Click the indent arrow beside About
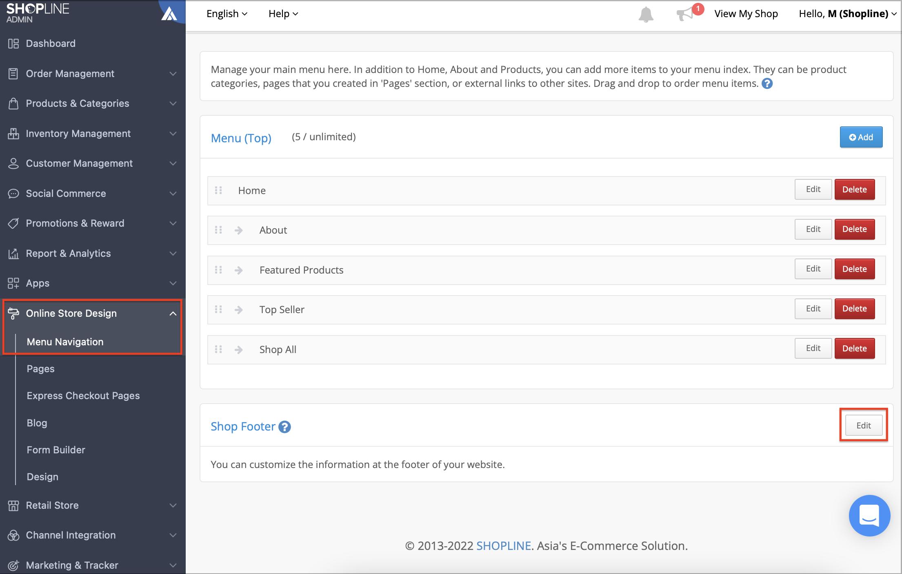 click(239, 230)
